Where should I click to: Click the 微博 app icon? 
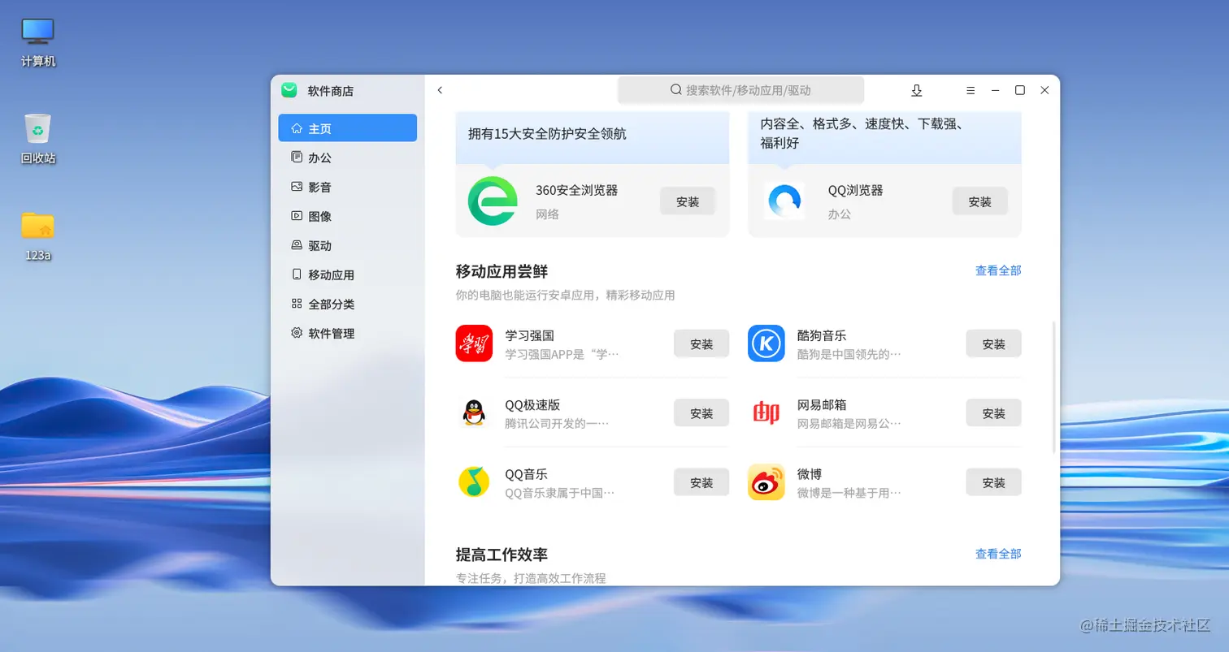point(766,482)
